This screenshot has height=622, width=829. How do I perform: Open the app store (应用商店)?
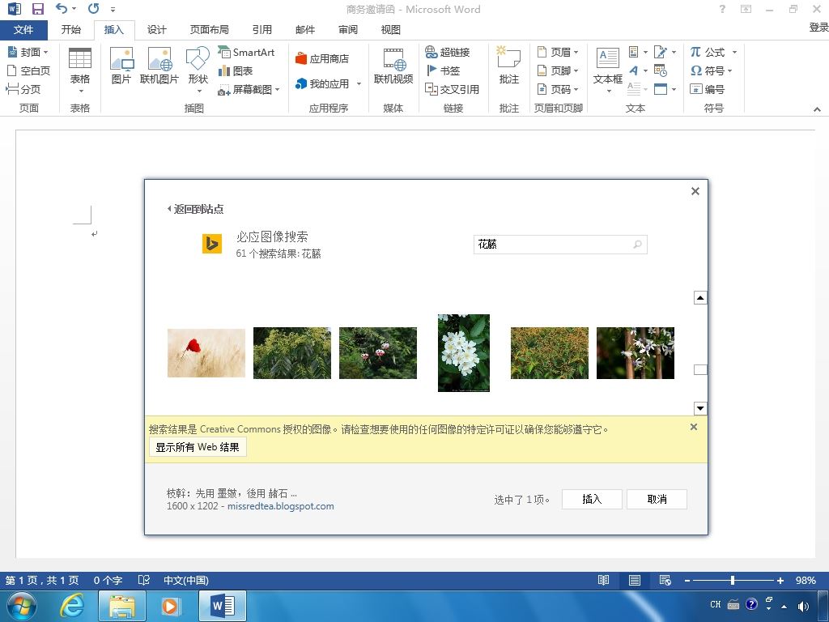point(322,58)
